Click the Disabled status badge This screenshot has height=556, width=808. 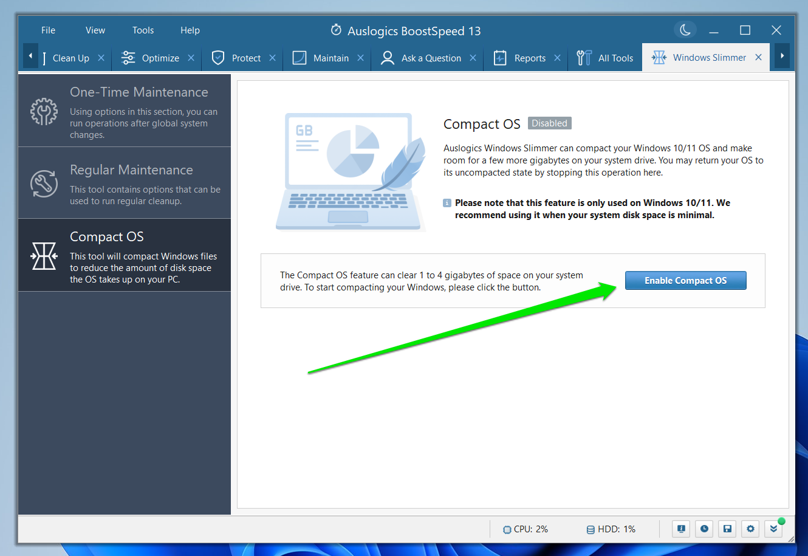point(549,123)
